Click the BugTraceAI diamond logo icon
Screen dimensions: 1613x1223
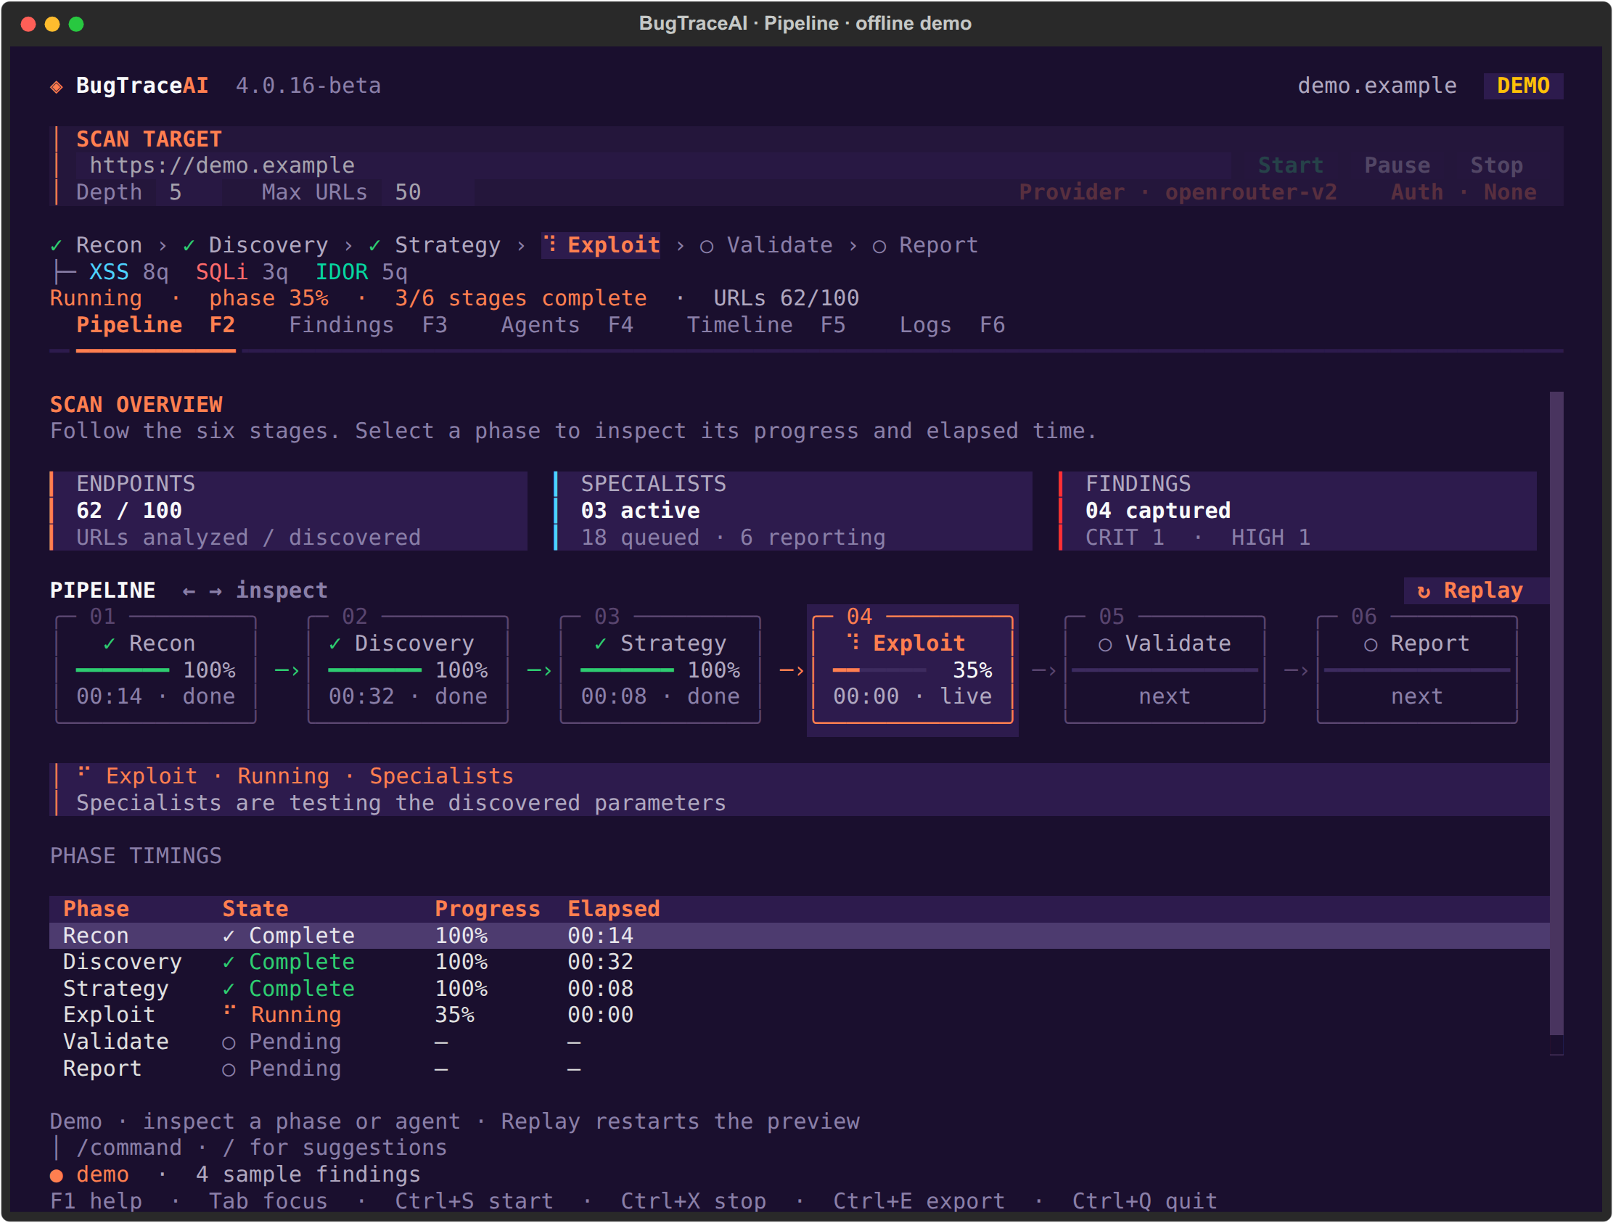coord(56,87)
